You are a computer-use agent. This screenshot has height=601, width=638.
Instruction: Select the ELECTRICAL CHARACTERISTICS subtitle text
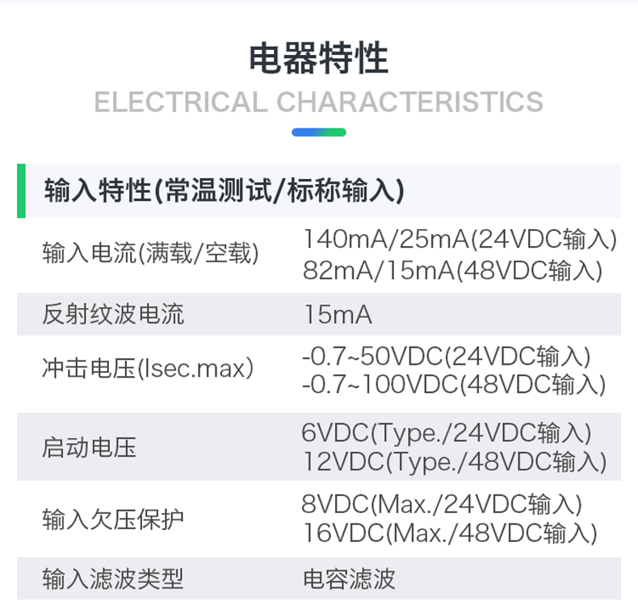click(x=318, y=102)
